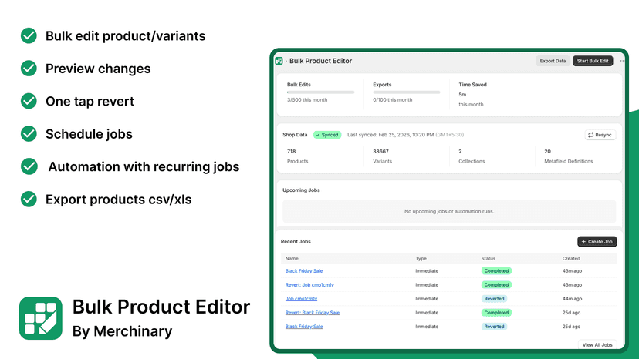Image resolution: width=639 pixels, height=359 pixels.
Task: Open the Revert: Black Friday Sale link
Action: pos(313,313)
